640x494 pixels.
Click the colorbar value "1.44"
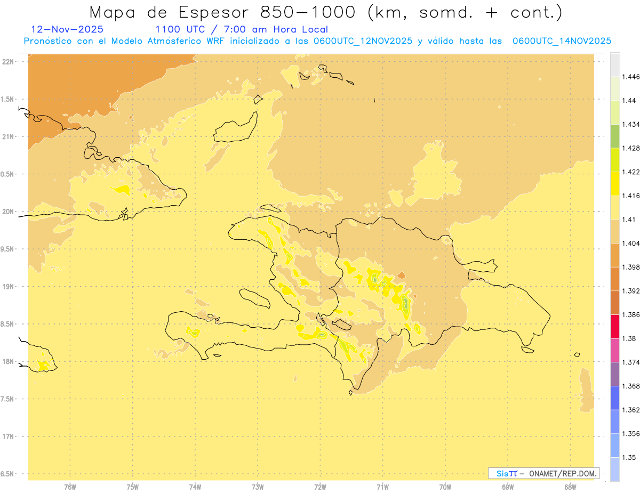tap(629, 100)
